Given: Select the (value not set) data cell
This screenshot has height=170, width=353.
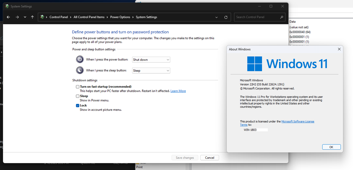Looking at the screenshot, I should (299, 27).
